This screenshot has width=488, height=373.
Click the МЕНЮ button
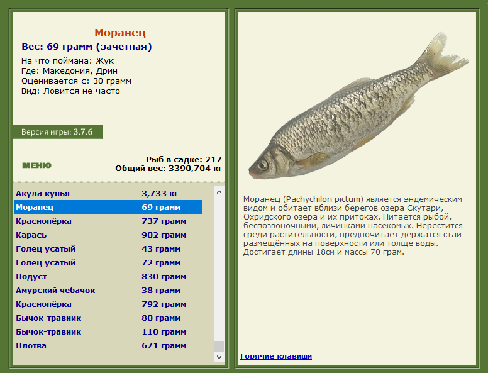[x=36, y=165]
